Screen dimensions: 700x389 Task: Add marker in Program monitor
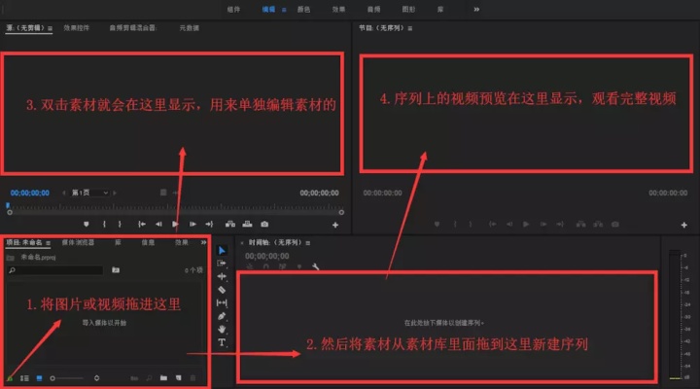click(437, 225)
